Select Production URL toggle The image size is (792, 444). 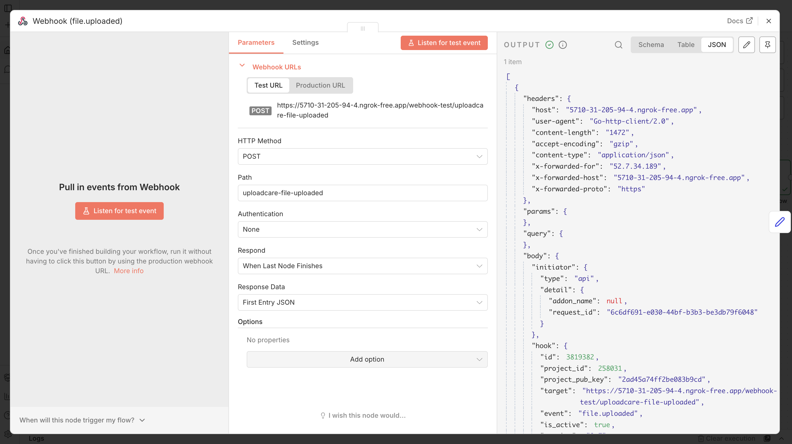pos(320,85)
